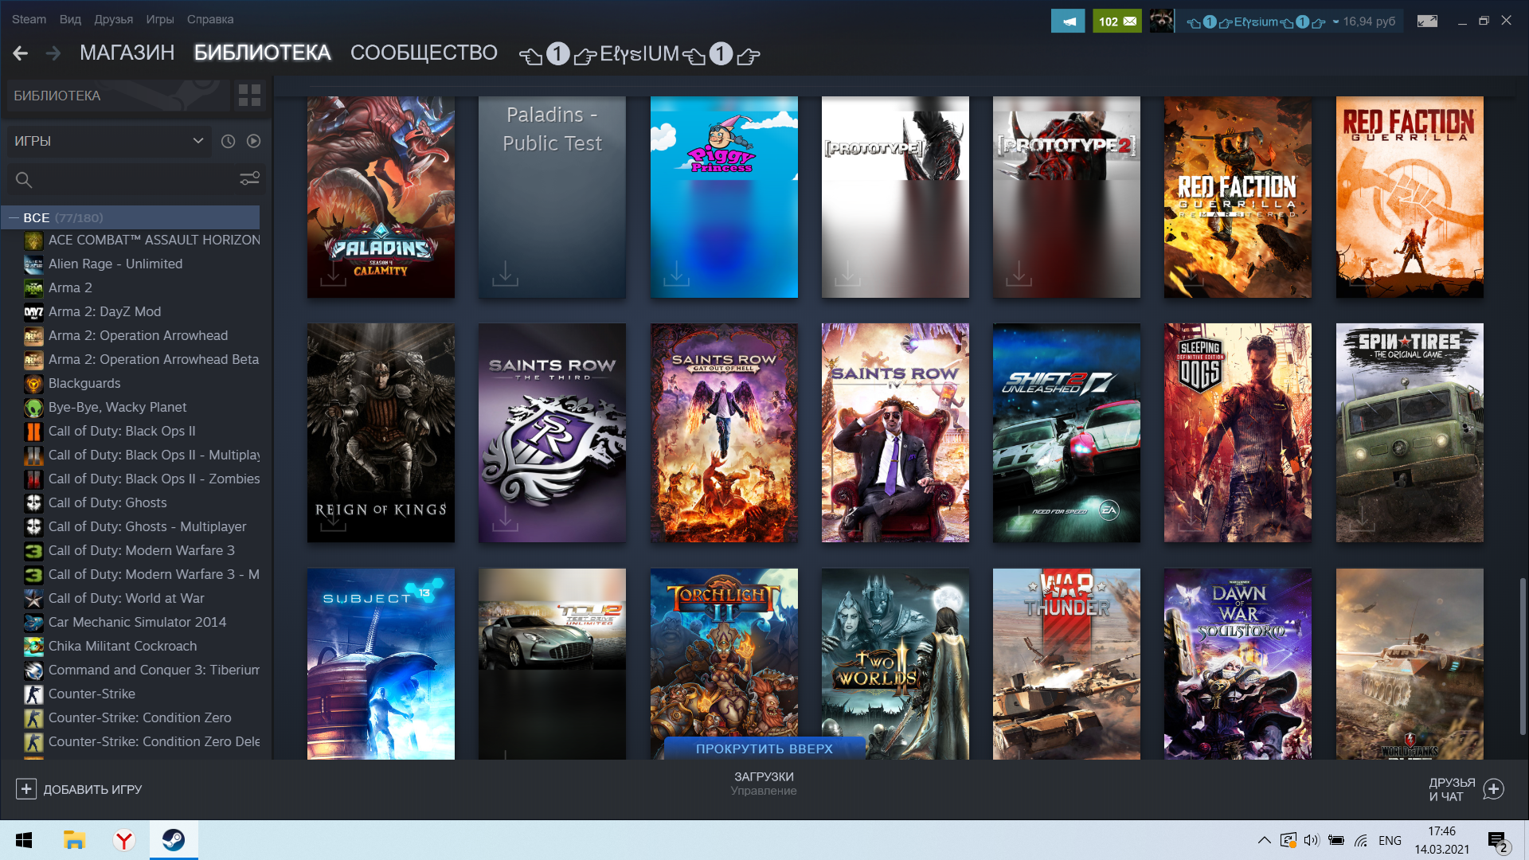The image size is (1529, 860).
Task: Select Bye-Bye, Wacky Planet
Action: click(x=117, y=407)
